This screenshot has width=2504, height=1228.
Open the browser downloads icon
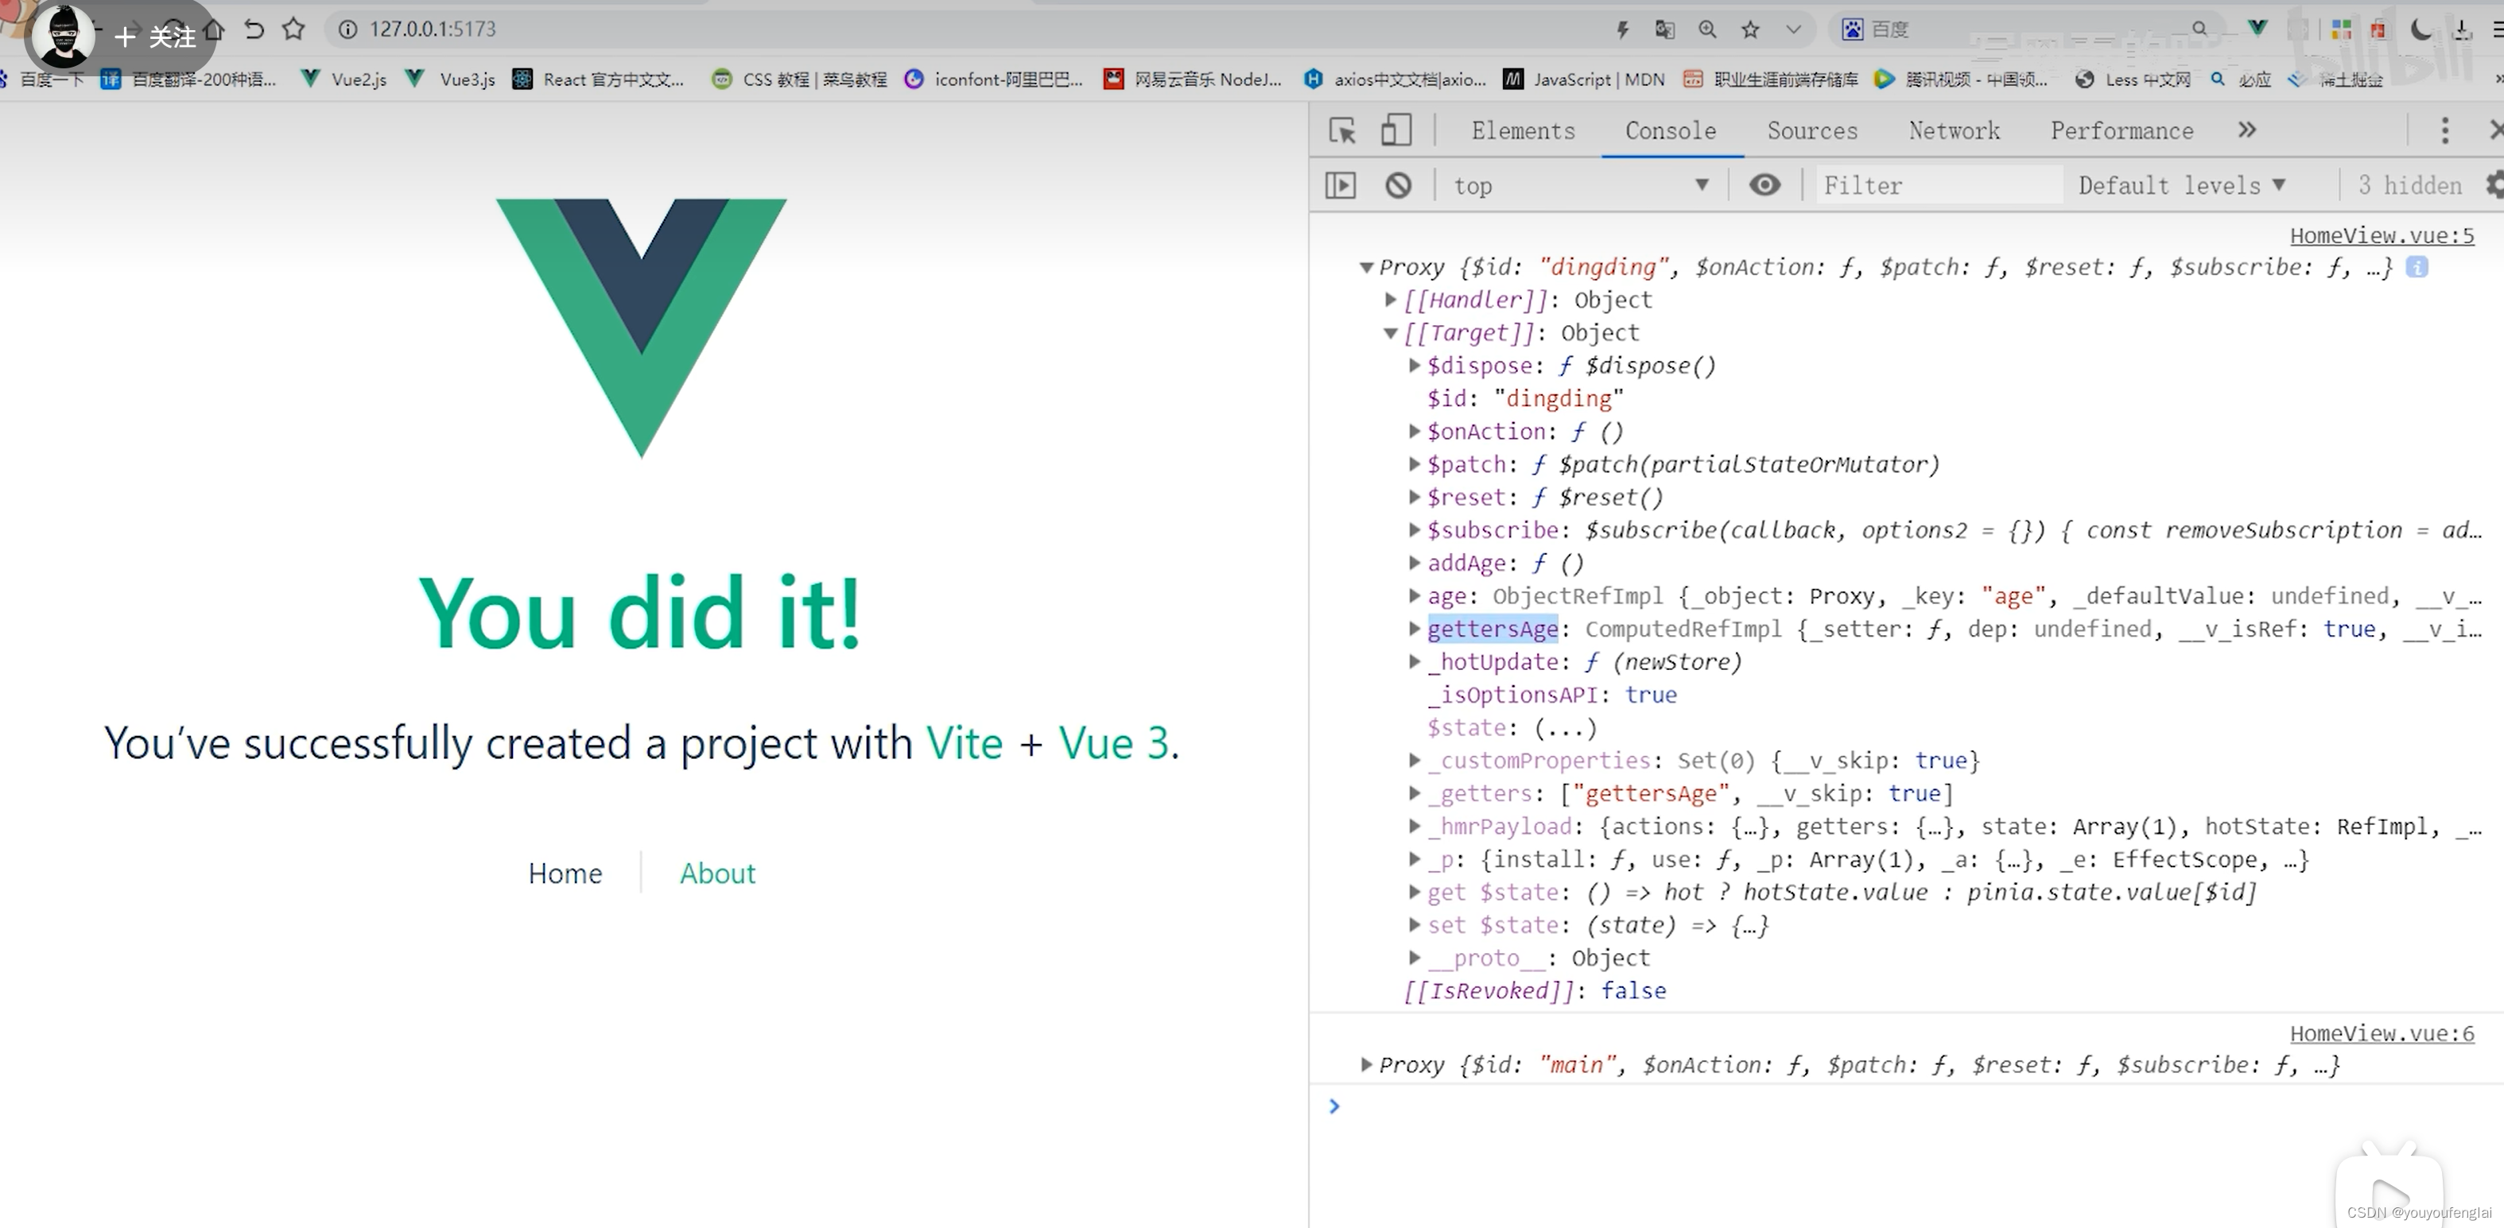click(x=2462, y=29)
